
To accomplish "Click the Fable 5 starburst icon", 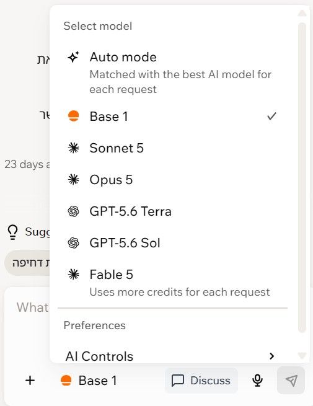I will [74, 275].
